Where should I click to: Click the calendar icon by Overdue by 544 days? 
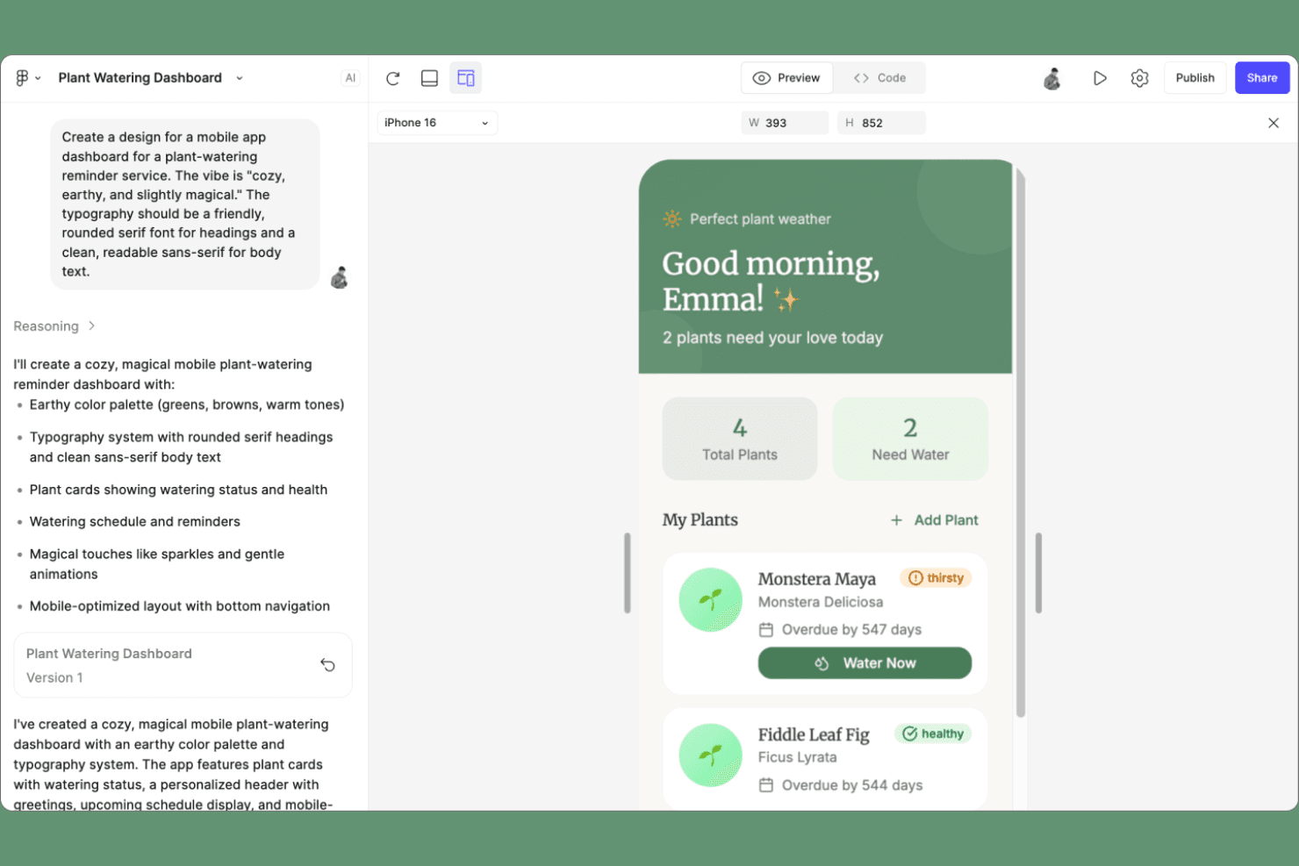coord(766,785)
